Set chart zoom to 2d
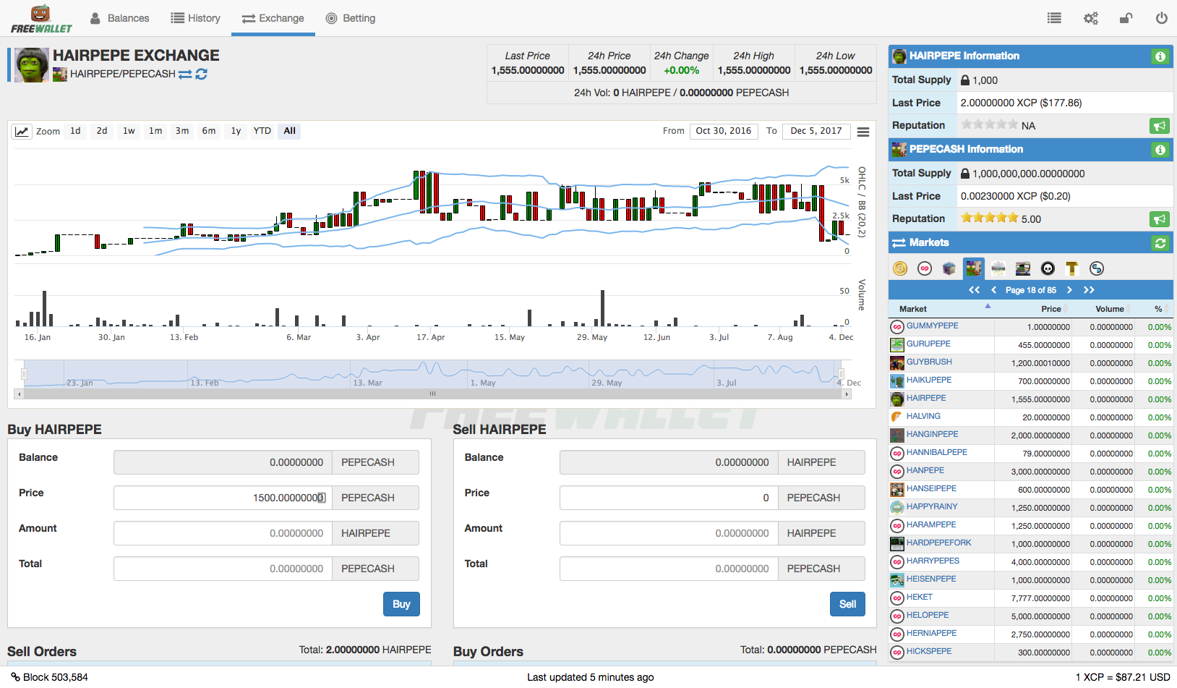The height and width of the screenshot is (688, 1177). [102, 131]
